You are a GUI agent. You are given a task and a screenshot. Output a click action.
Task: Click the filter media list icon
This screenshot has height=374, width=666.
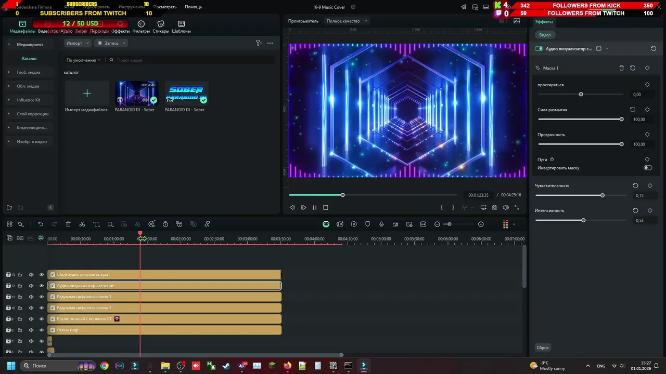coord(259,43)
